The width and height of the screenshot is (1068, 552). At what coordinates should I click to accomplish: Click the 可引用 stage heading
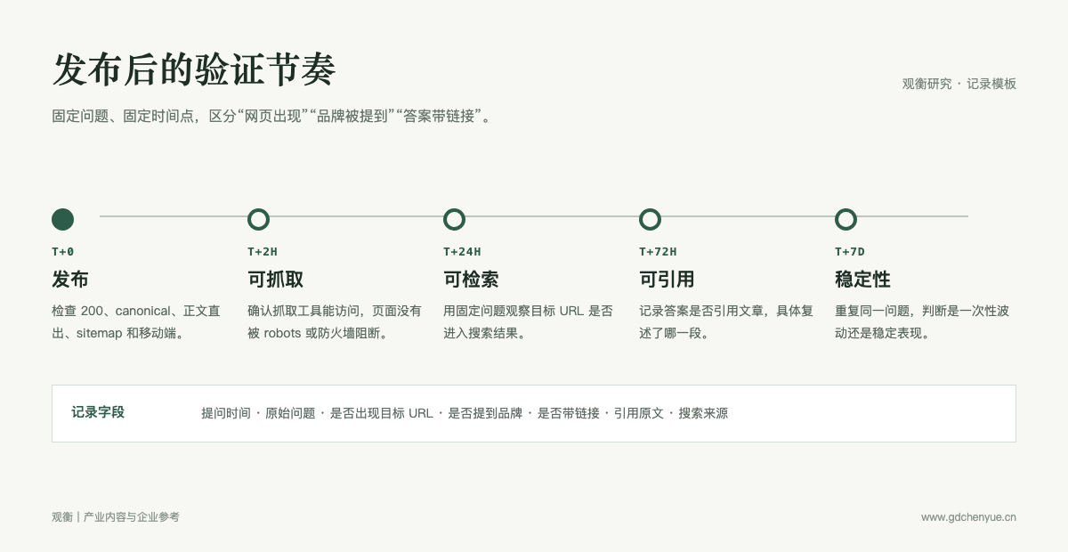click(667, 280)
